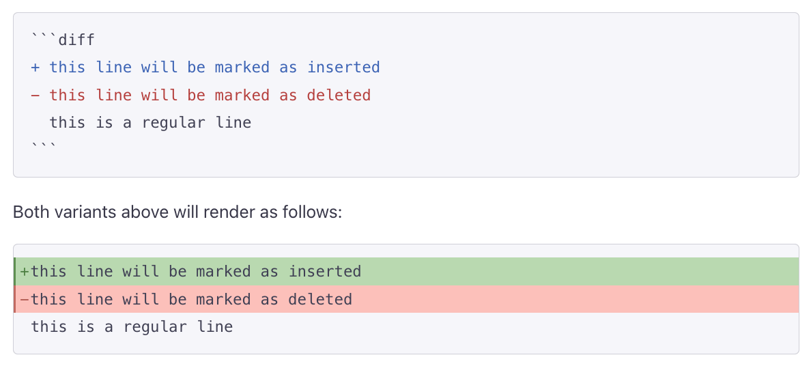This screenshot has width=811, height=366.
Task: Click the pink highlighted deleted line's empty area
Action: pyautogui.click(x=580, y=300)
